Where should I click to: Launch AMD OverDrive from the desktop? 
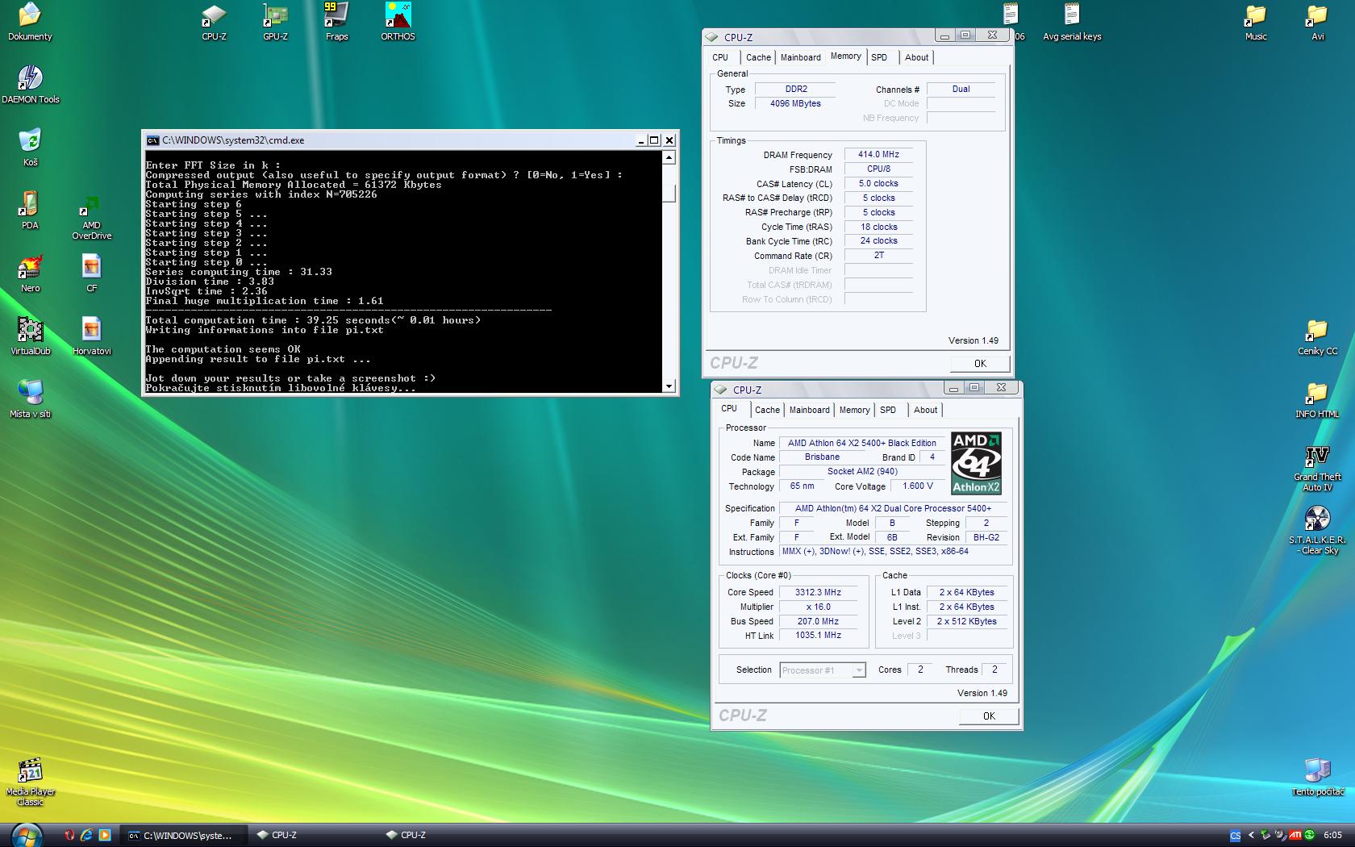(x=92, y=216)
